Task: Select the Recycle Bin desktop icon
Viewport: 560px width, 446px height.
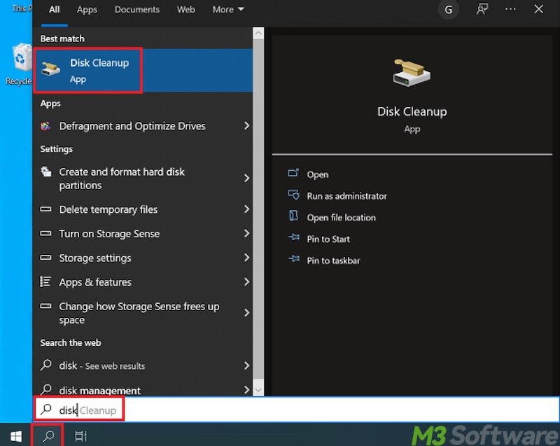Action: coord(20,64)
